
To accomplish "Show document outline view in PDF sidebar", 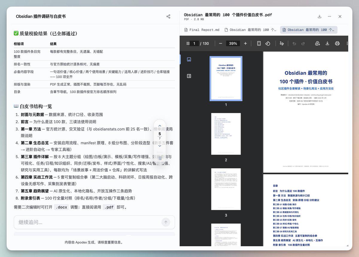I will (189, 76).
